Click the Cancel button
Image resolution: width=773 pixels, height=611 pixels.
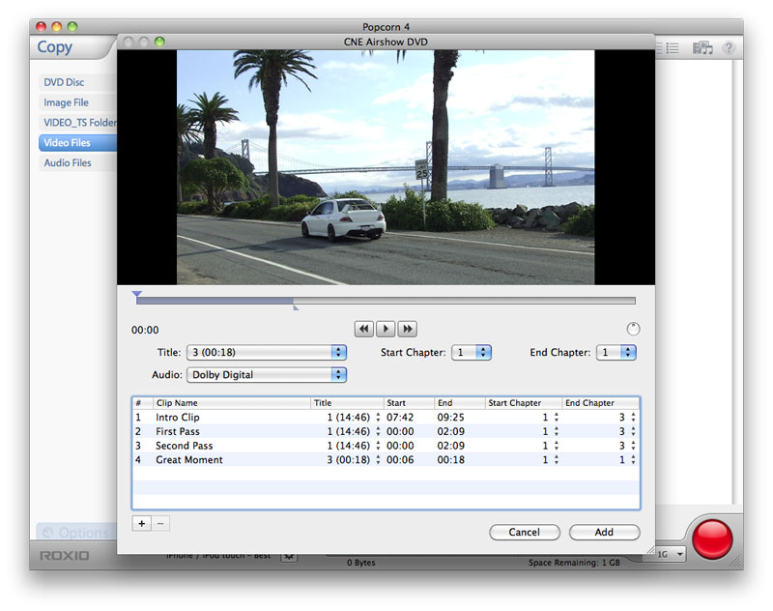coord(524,532)
